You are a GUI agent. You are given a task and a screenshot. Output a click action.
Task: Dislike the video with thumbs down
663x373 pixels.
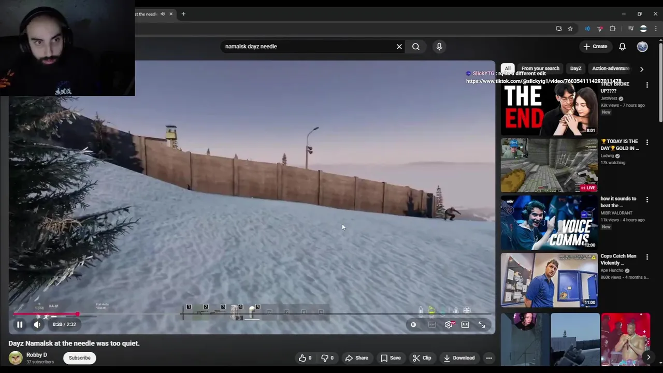coord(327,358)
